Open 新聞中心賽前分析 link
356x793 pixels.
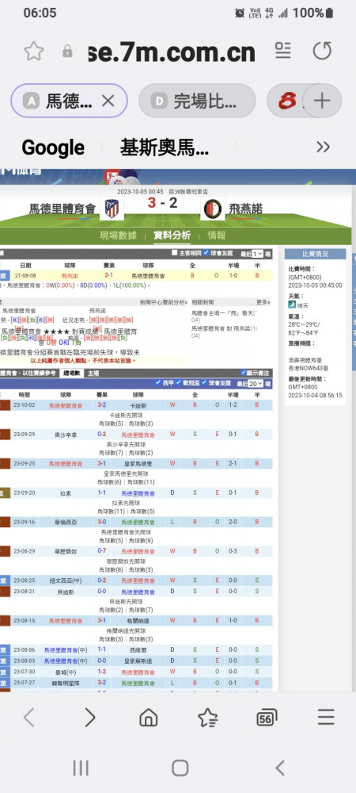click(x=163, y=302)
